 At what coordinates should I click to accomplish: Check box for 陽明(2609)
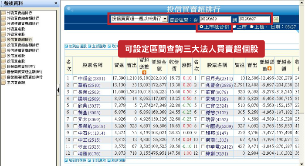(x=75, y=99)
